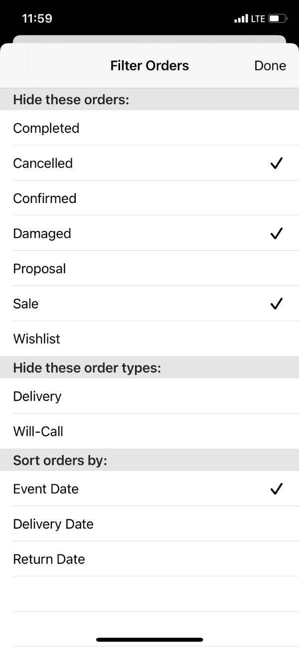This screenshot has height=648, width=299.
Task: Hide Completed orders
Action: pyautogui.click(x=149, y=128)
